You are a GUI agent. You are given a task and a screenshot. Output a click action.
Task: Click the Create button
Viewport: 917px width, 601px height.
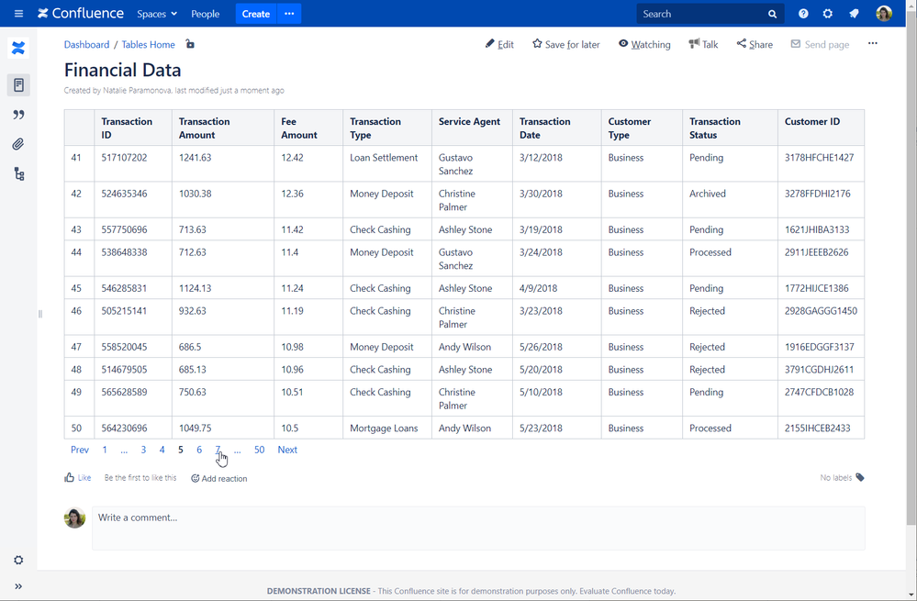255,14
